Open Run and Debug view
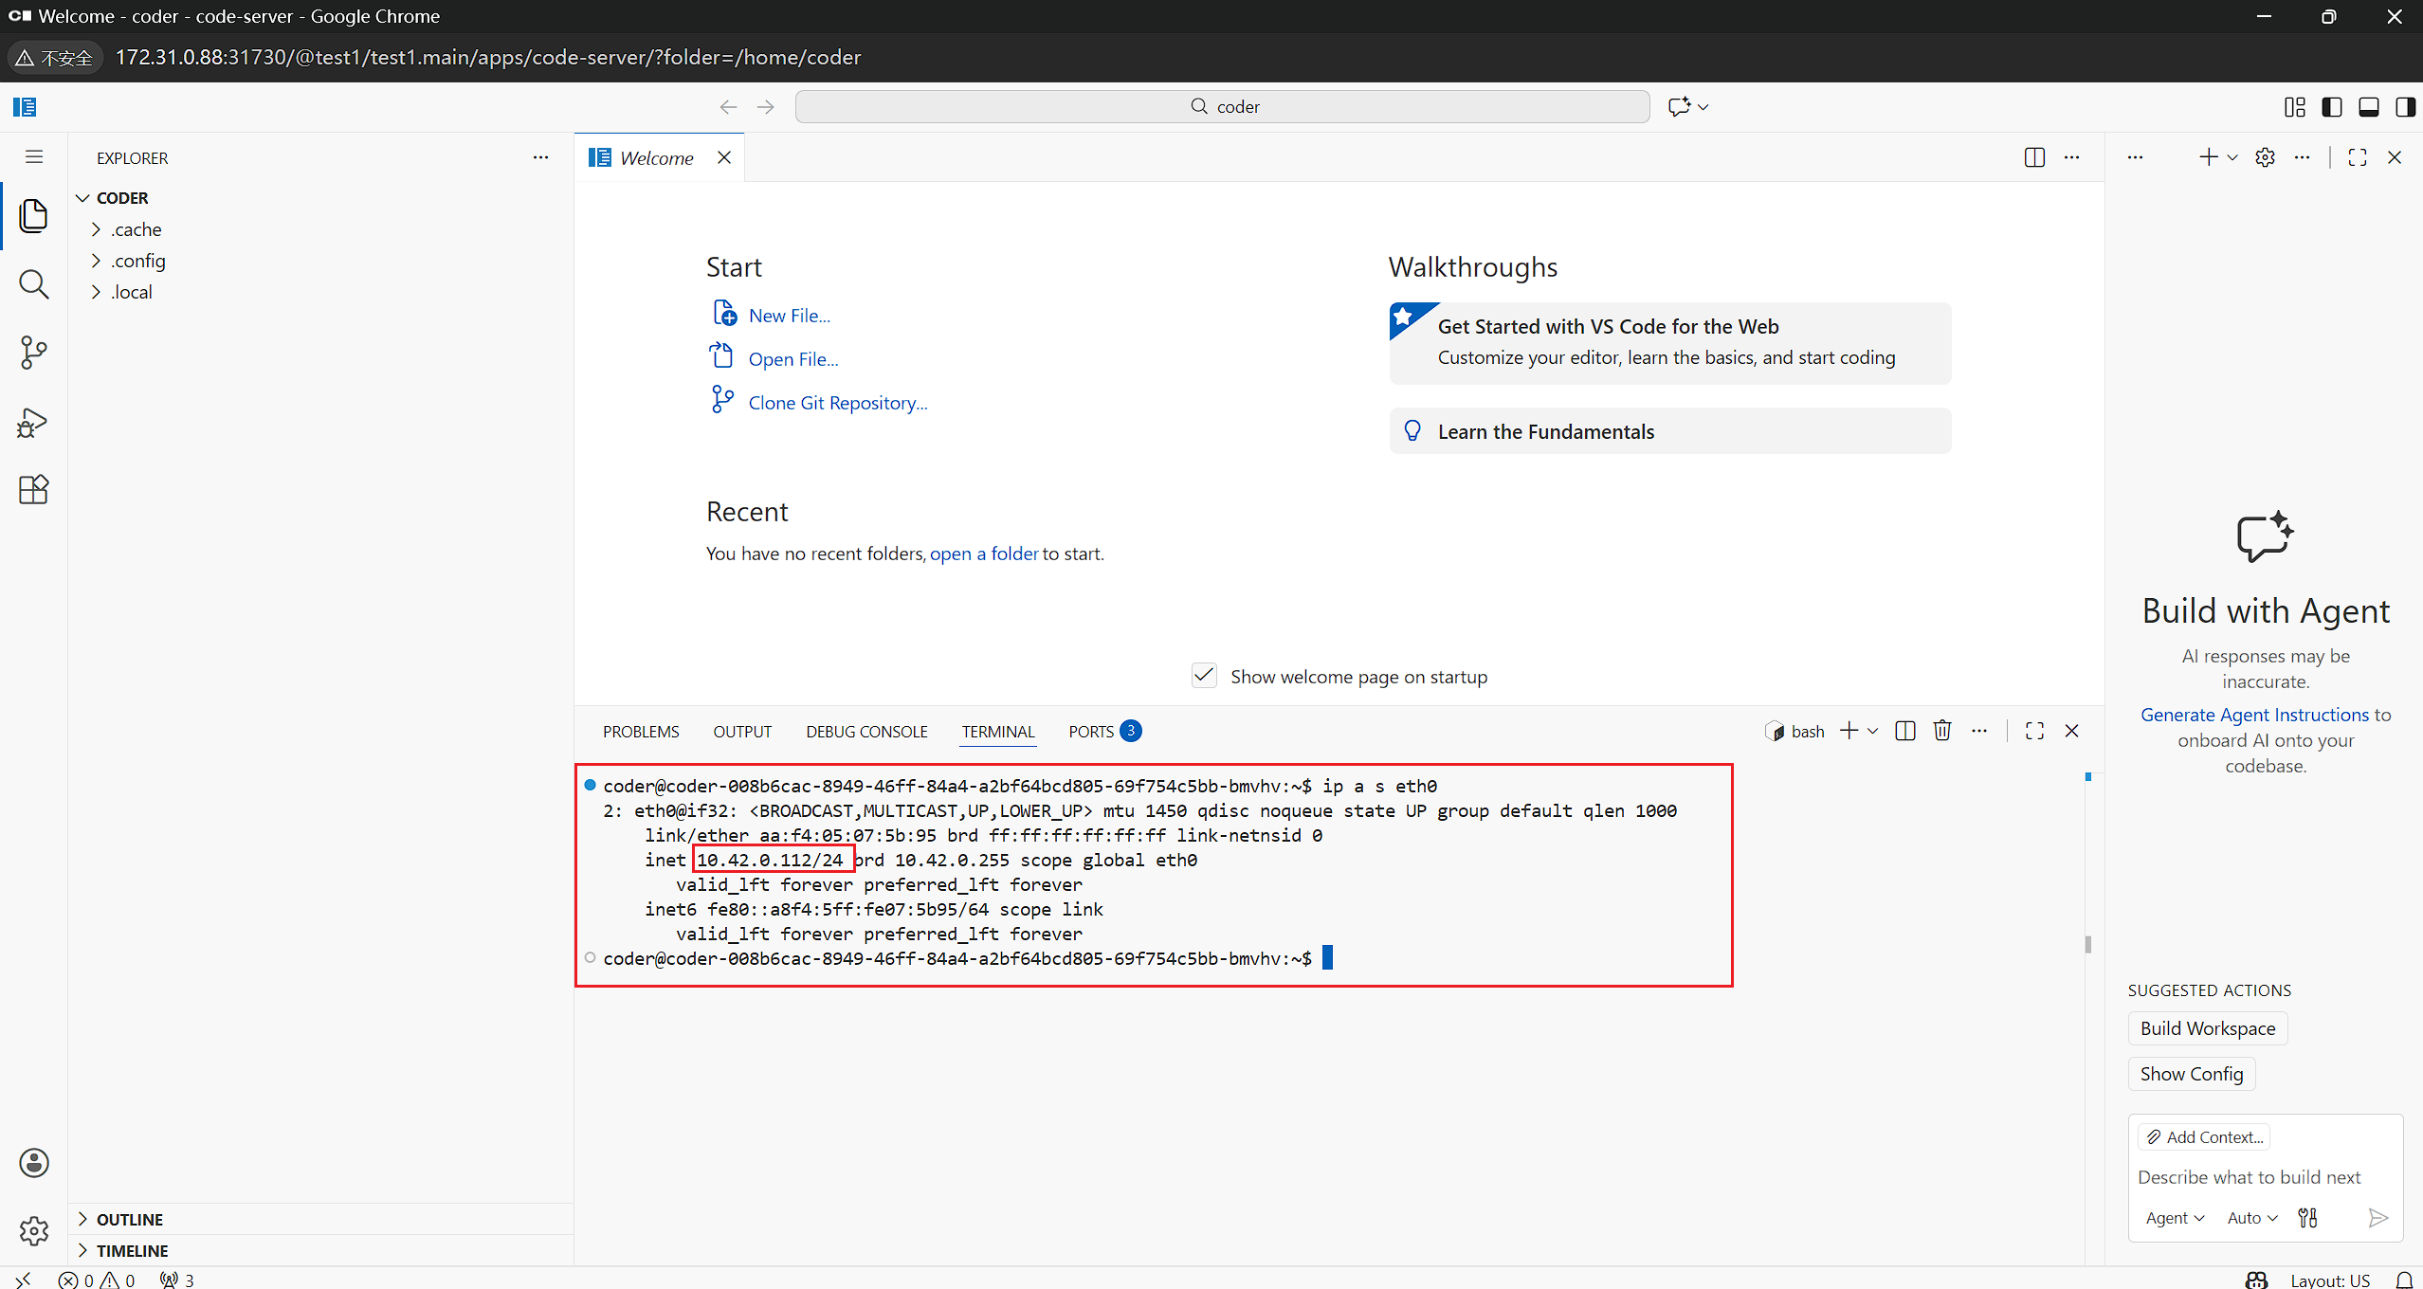 pyautogui.click(x=34, y=422)
